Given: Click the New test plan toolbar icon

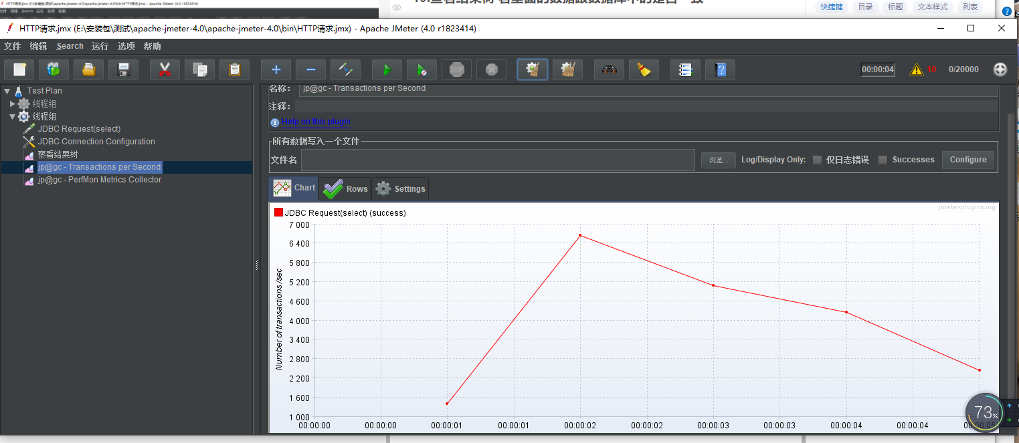Looking at the screenshot, I should tap(19, 69).
